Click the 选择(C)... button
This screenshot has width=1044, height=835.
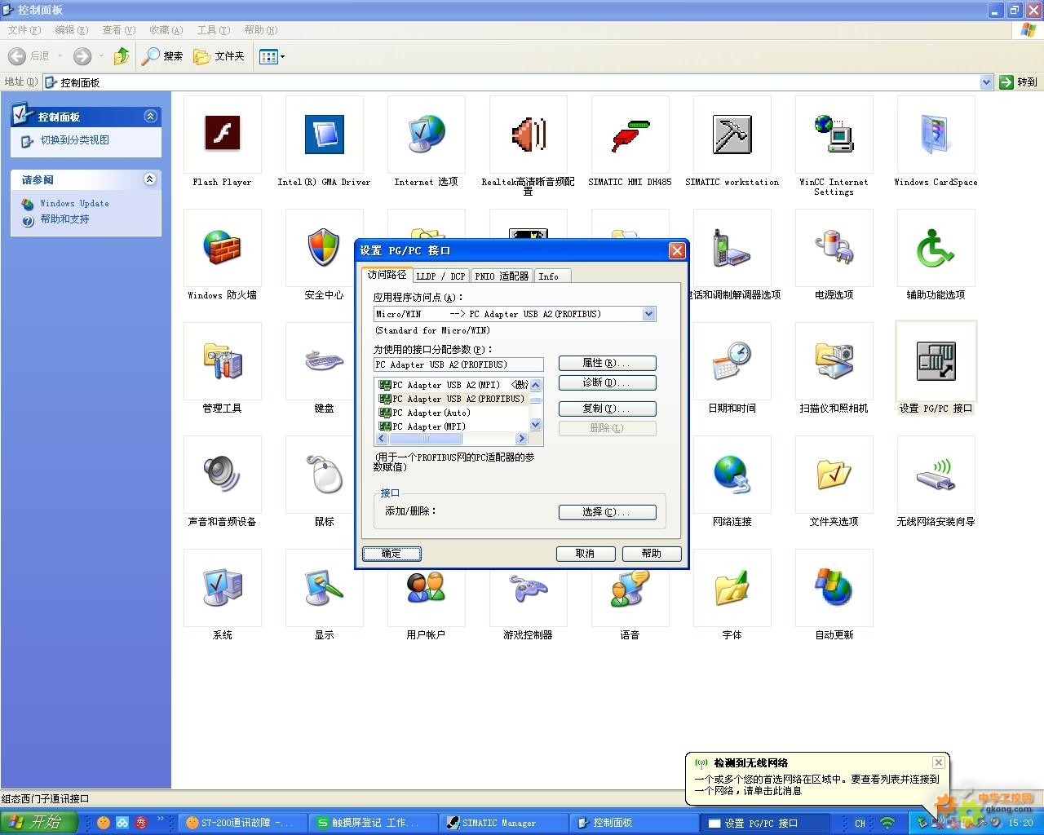click(607, 512)
